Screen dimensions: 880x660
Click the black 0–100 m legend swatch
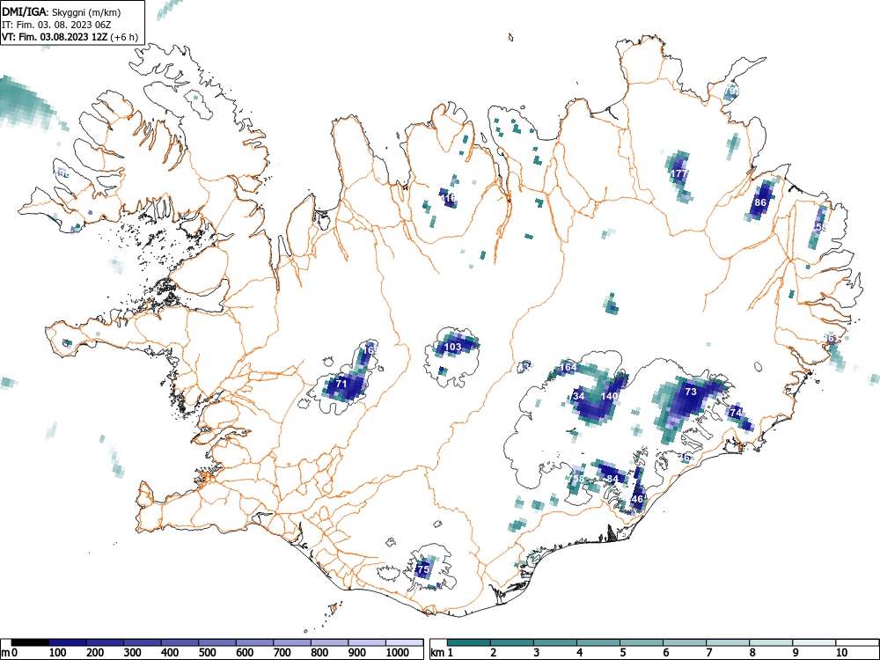coord(30,642)
